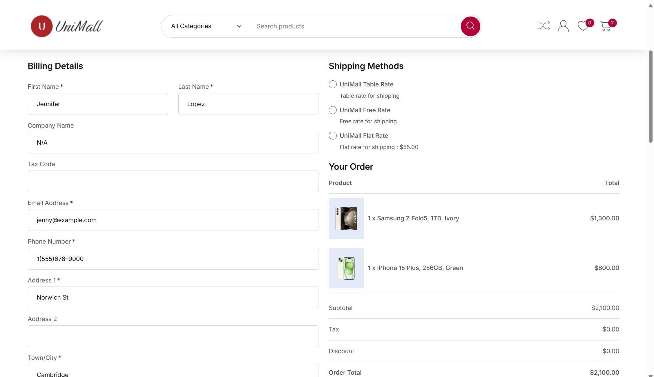Click the vertical page scrollbar thumb
Image resolution: width=654 pixels, height=377 pixels.
coord(651,97)
